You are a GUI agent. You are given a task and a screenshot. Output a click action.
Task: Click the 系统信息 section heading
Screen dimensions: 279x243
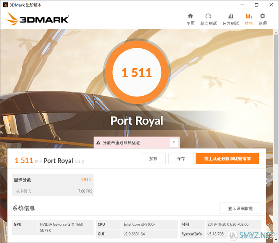(x=23, y=208)
